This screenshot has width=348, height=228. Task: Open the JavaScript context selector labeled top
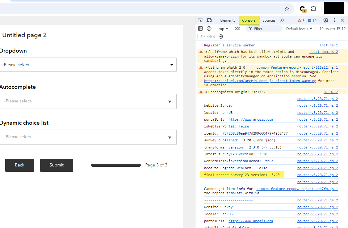223,28
